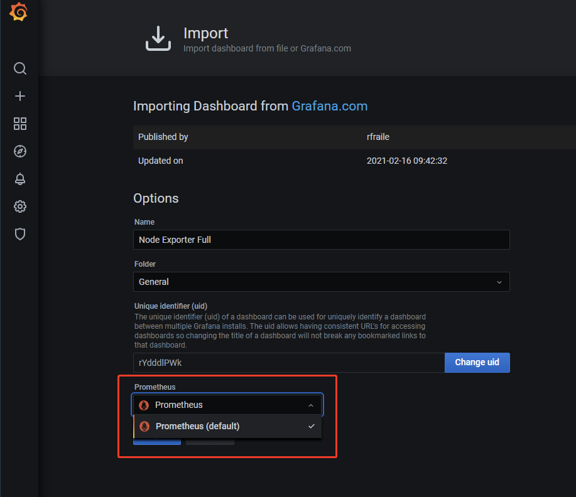Click the publisher name rfraile

coord(378,137)
